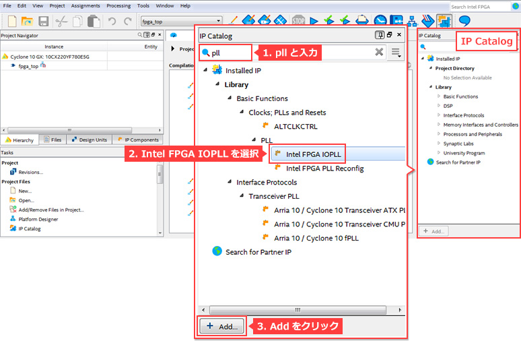
Task: Expand DSP in the right IP Catalog
Action: point(439,105)
